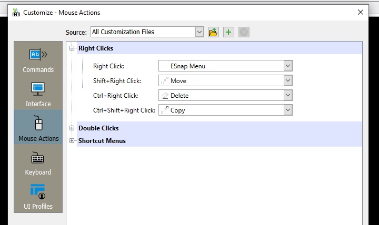The width and height of the screenshot is (379, 225).
Task: Expand the Shortcut Menus section
Action: pyautogui.click(x=72, y=141)
